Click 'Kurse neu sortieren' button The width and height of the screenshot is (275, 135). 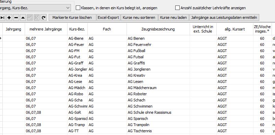(139, 17)
